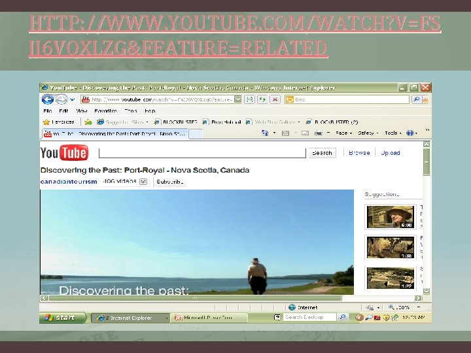The height and width of the screenshot is (353, 471).
Task: Click inside the Bing search box
Action: coord(347,99)
